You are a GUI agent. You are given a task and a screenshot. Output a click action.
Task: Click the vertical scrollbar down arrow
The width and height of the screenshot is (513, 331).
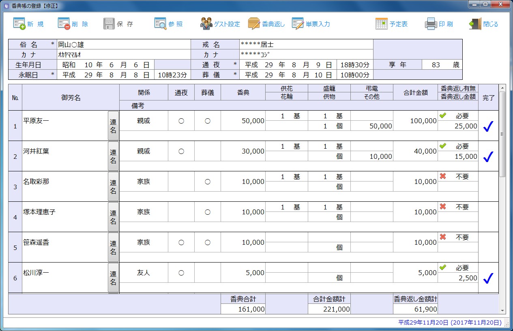[x=502, y=311]
